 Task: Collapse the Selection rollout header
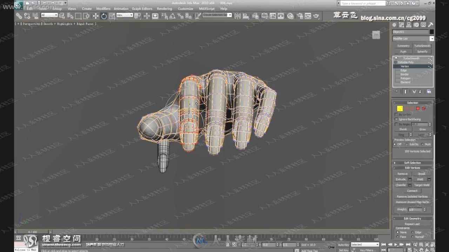(413, 103)
